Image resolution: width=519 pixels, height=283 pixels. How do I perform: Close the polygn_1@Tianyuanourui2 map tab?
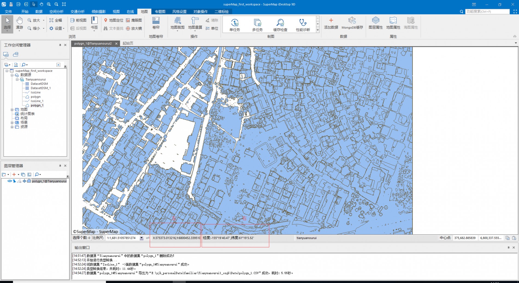click(x=116, y=43)
